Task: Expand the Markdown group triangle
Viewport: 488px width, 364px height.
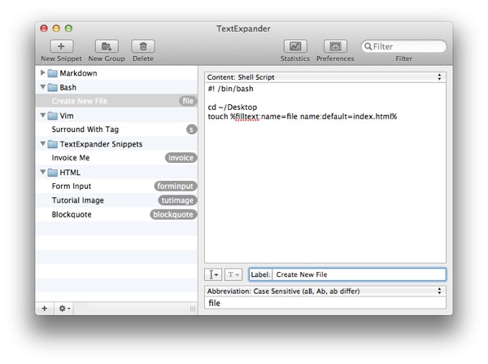Action: pyautogui.click(x=43, y=72)
